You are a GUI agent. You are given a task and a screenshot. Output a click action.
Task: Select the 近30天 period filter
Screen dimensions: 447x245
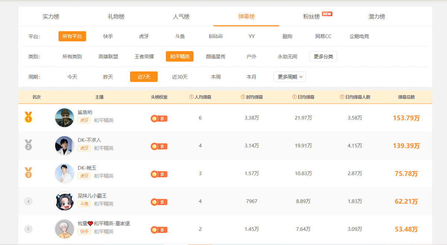click(180, 77)
